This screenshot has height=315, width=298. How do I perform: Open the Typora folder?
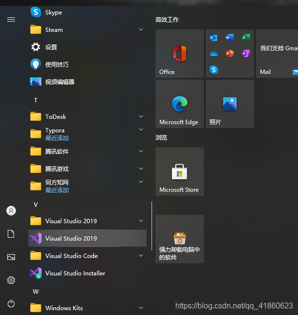coord(87,134)
